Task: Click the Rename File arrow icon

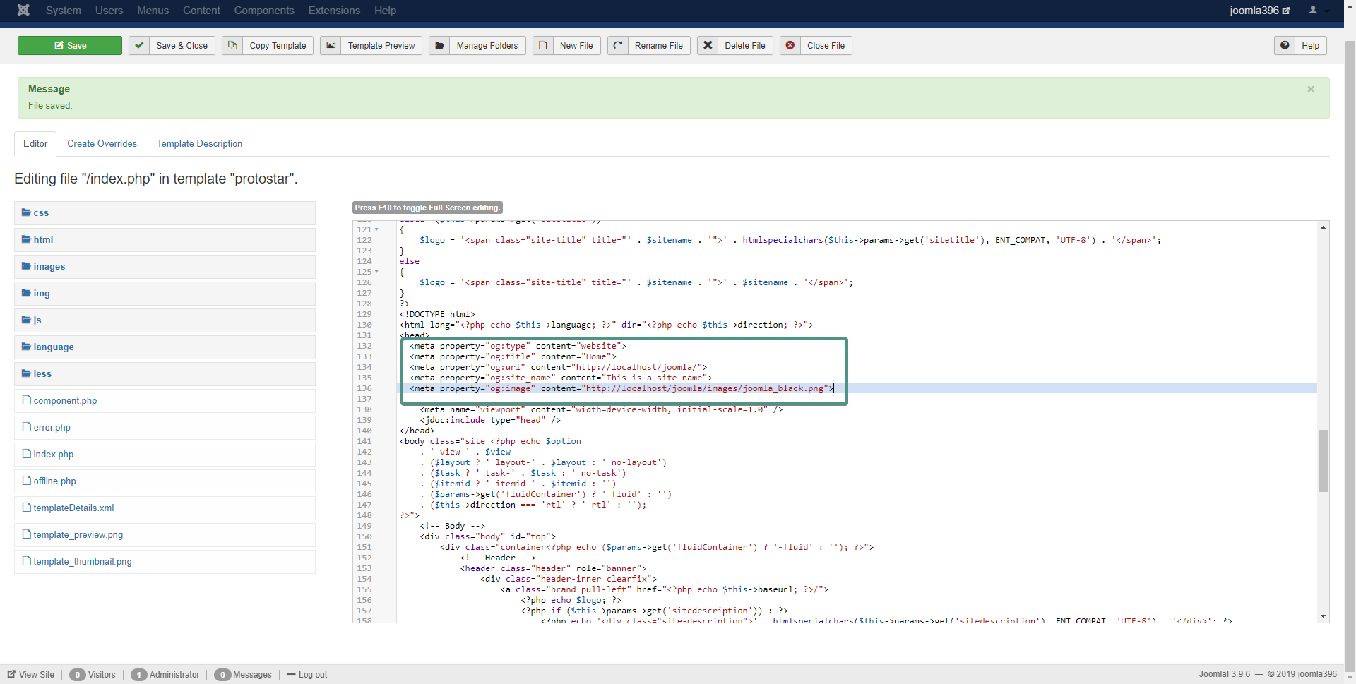Action: coord(618,45)
